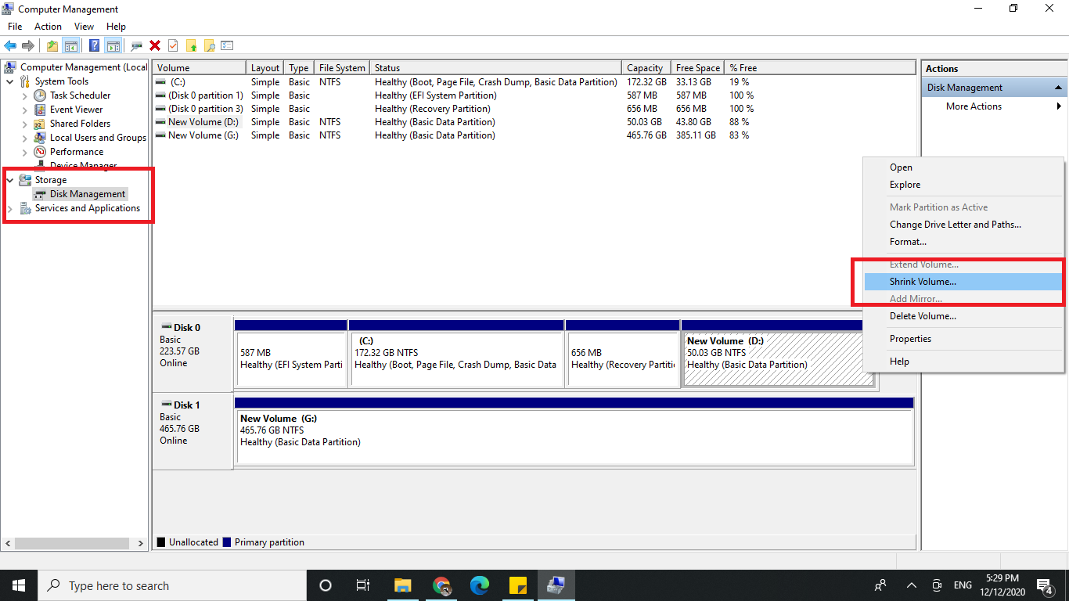Open the View menu
Screen dimensions: 1069x601
pos(84,27)
